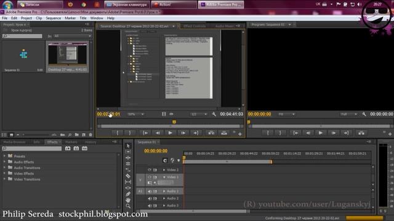Mute the Audio 2 track speaker

point(150,198)
